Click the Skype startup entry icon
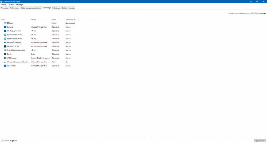 click(x=5, y=54)
